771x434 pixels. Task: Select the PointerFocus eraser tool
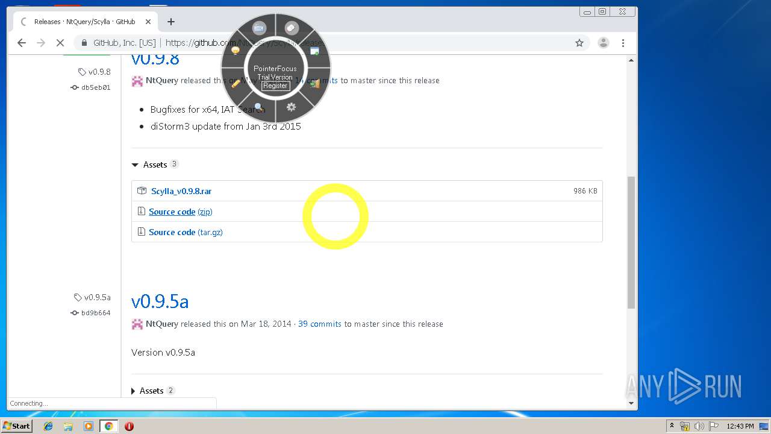(292, 28)
